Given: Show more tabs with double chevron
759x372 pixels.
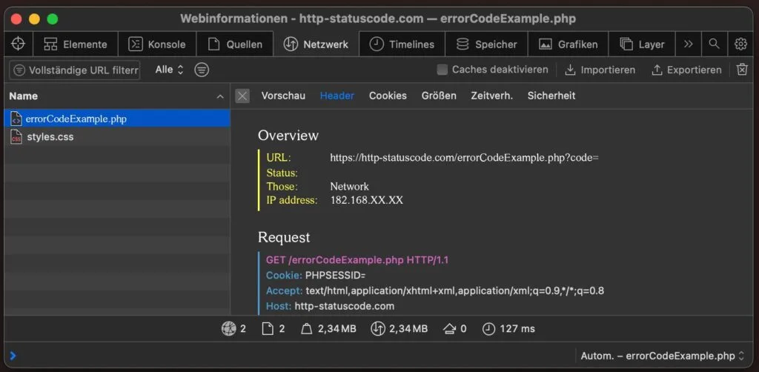Looking at the screenshot, I should coord(689,44).
